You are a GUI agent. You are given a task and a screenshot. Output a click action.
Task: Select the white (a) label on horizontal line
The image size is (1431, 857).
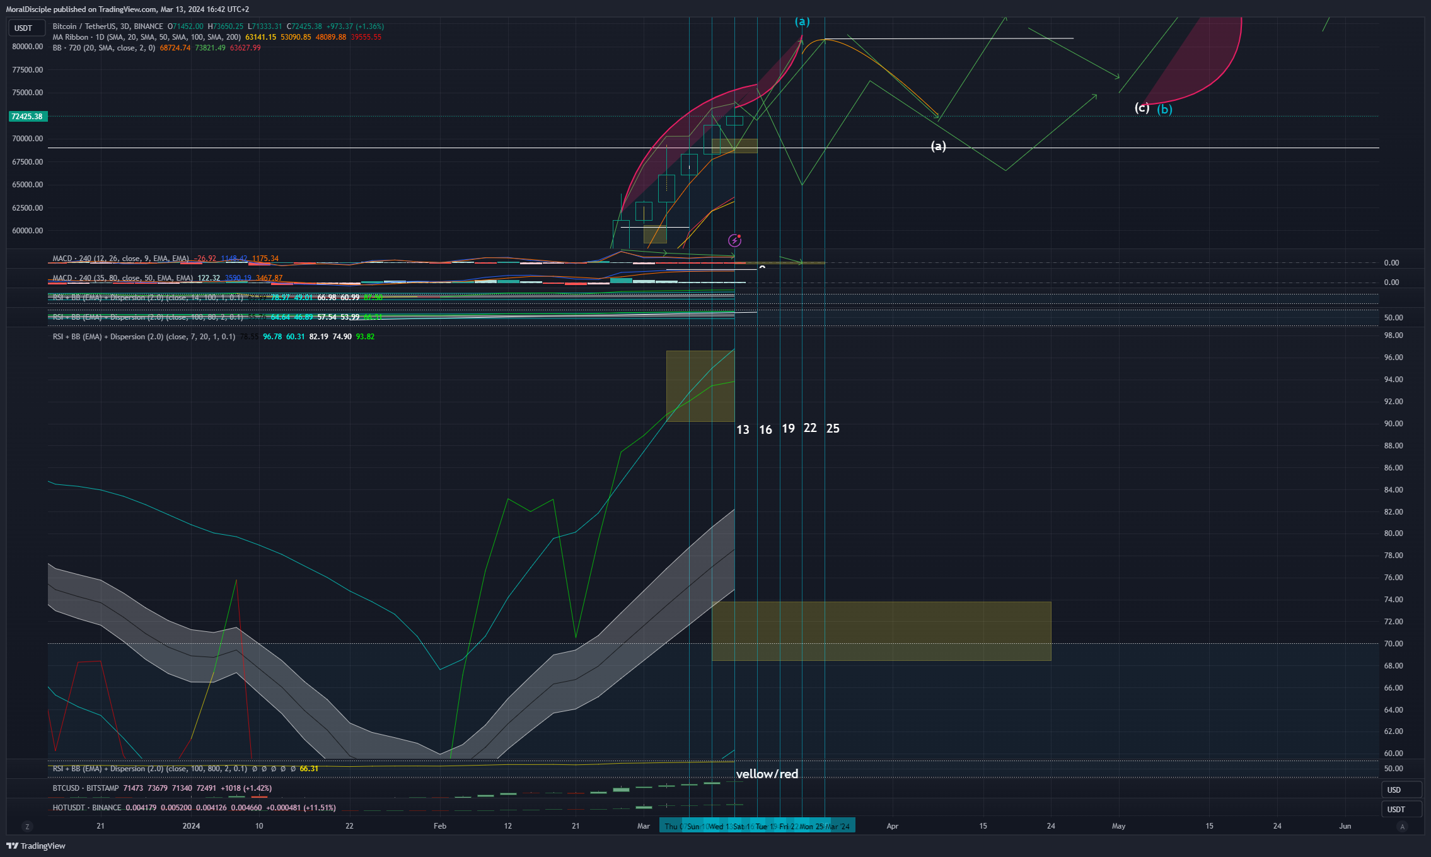click(939, 146)
